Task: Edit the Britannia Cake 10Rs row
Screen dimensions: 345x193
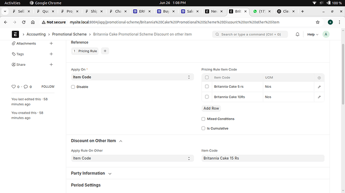Action: 319,97
